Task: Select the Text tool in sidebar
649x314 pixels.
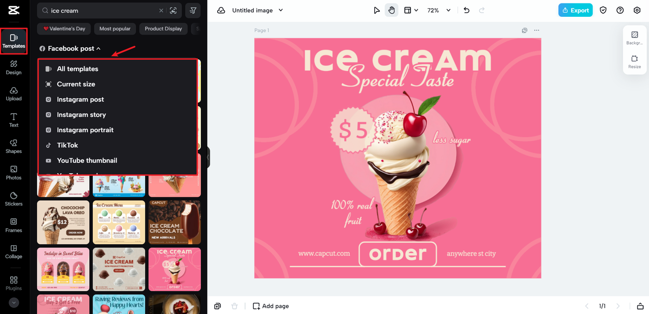Action: [x=14, y=120]
